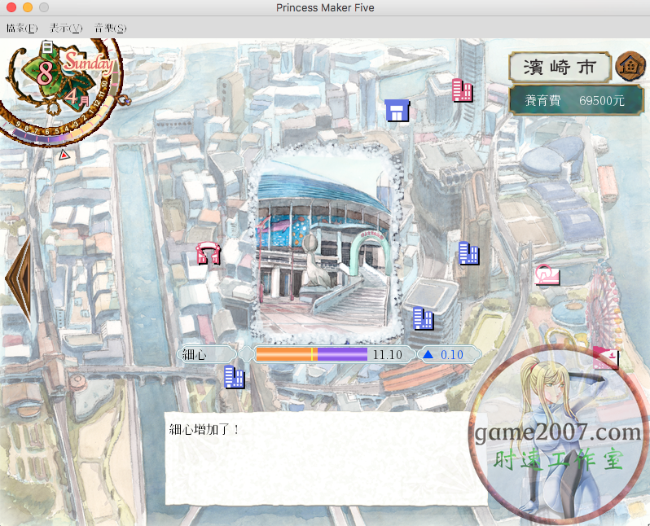Open the 音樂(S) menu

tap(110, 28)
